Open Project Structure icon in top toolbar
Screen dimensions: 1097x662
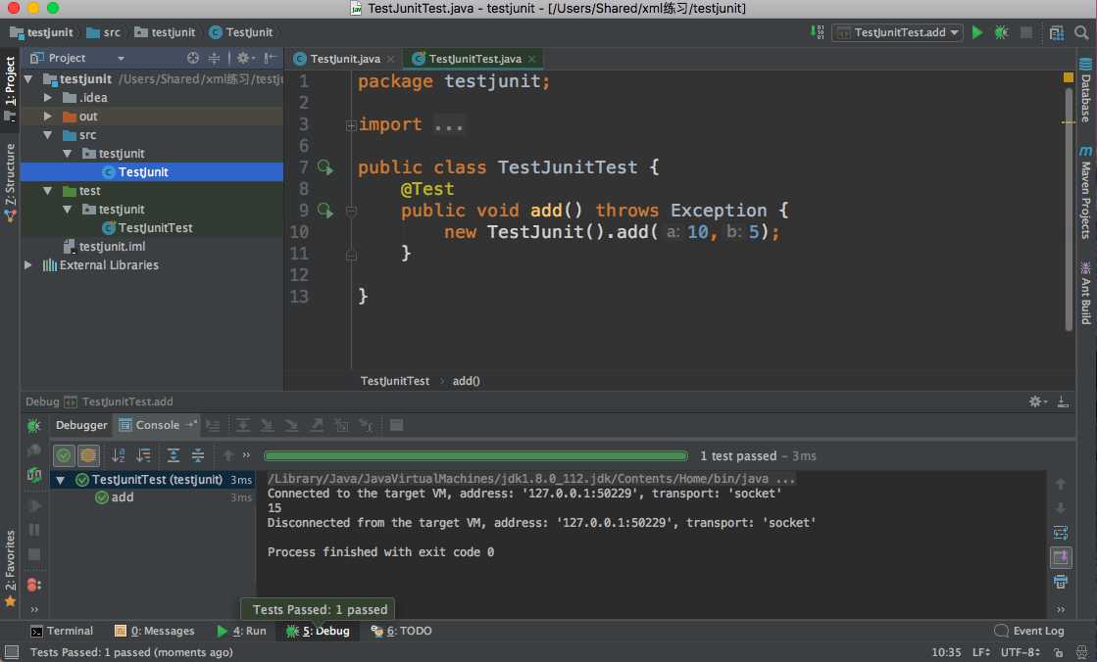pyautogui.click(x=1057, y=32)
